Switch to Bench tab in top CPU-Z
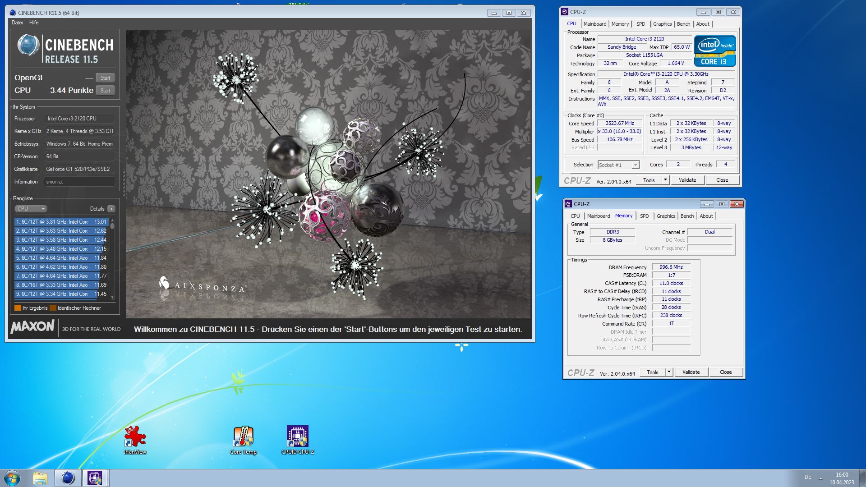 pyautogui.click(x=683, y=24)
